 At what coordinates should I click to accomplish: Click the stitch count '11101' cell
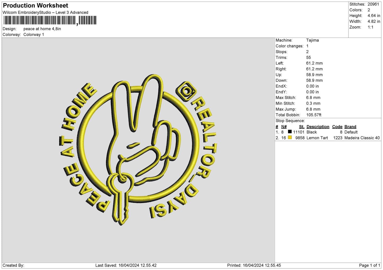299,132
